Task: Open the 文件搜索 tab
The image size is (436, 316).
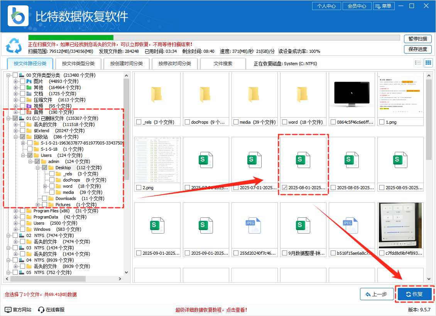Action: pos(223,64)
